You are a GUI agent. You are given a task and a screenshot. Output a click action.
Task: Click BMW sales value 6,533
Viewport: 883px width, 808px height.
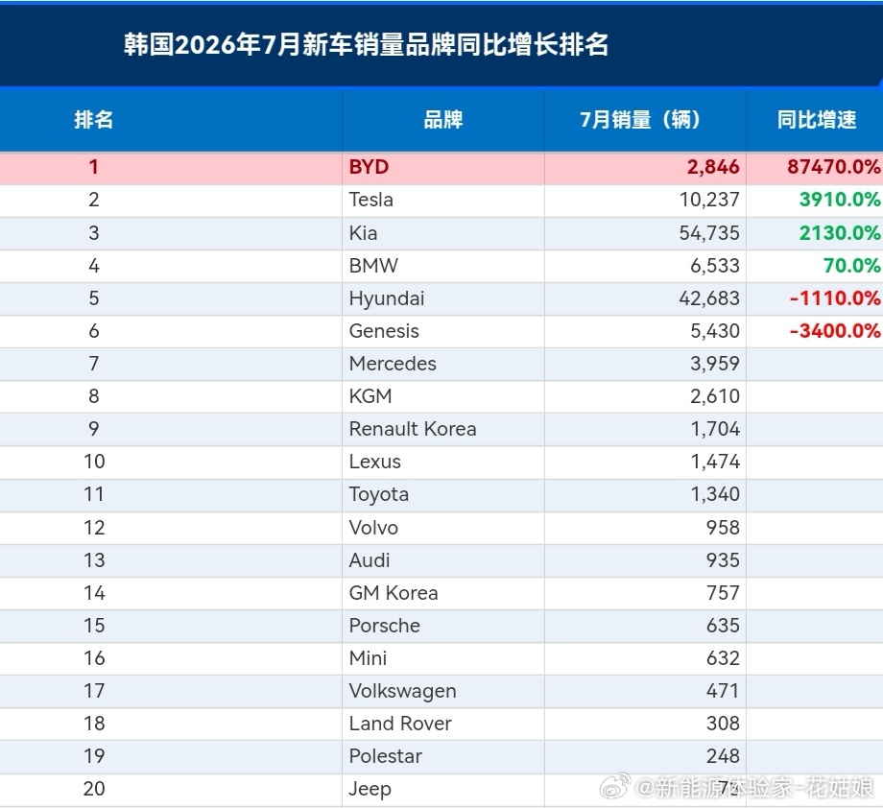(715, 265)
